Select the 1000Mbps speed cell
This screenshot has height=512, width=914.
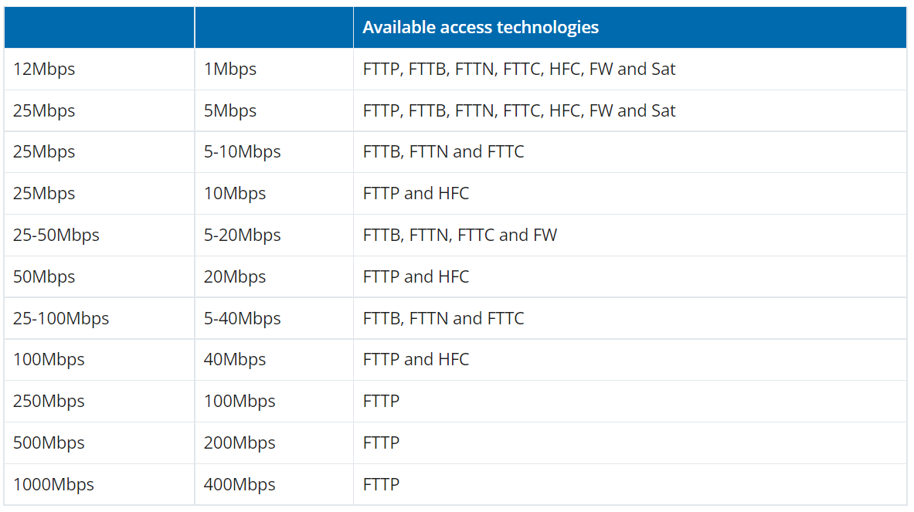53,484
